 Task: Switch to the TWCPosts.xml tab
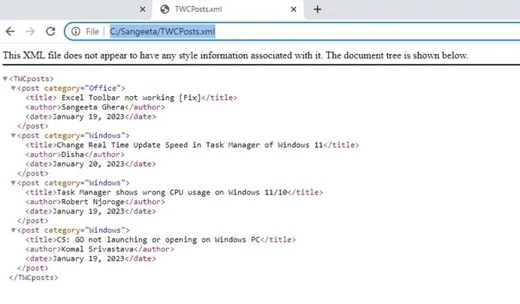point(218,9)
